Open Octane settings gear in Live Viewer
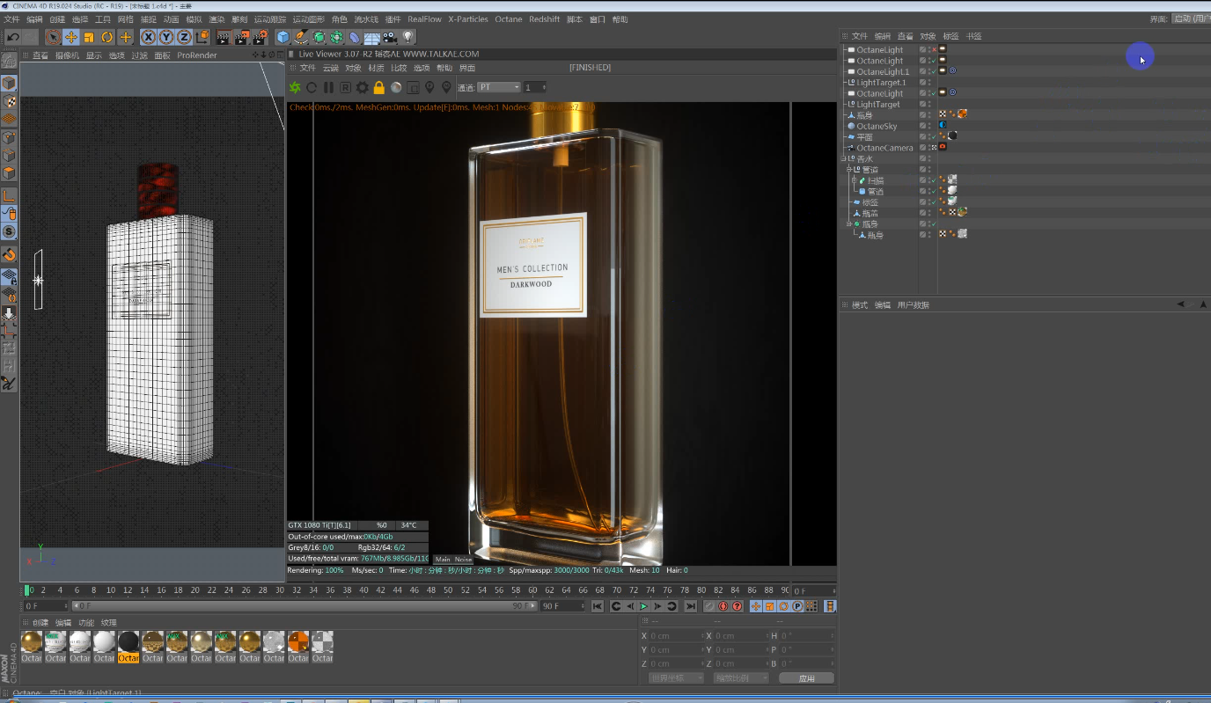The width and height of the screenshot is (1211, 703). point(362,87)
